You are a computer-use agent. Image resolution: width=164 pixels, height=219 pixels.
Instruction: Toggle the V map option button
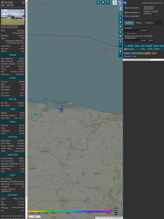(x=120, y=32)
